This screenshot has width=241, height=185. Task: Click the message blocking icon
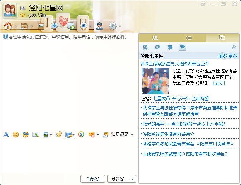pos(92,135)
